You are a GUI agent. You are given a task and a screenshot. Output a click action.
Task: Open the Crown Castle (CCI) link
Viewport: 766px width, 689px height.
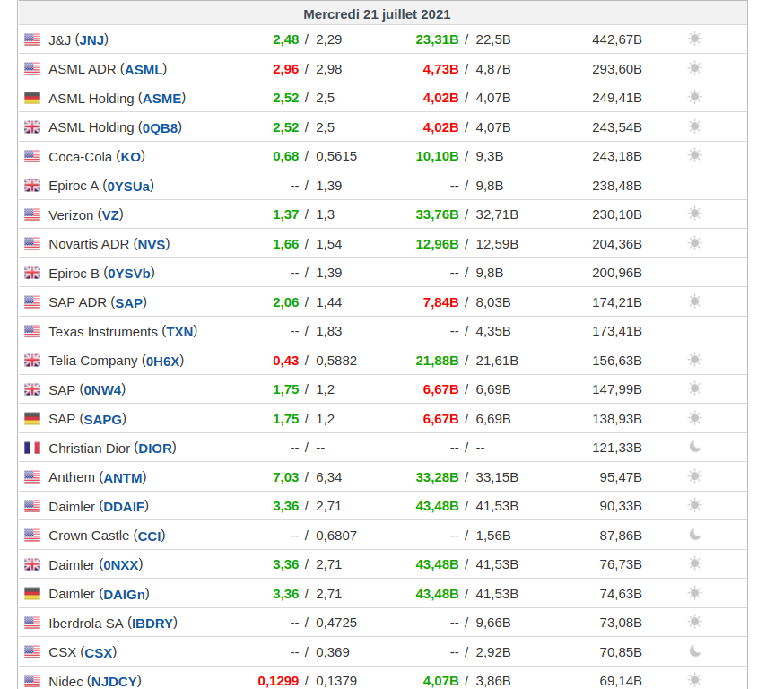tap(150, 536)
